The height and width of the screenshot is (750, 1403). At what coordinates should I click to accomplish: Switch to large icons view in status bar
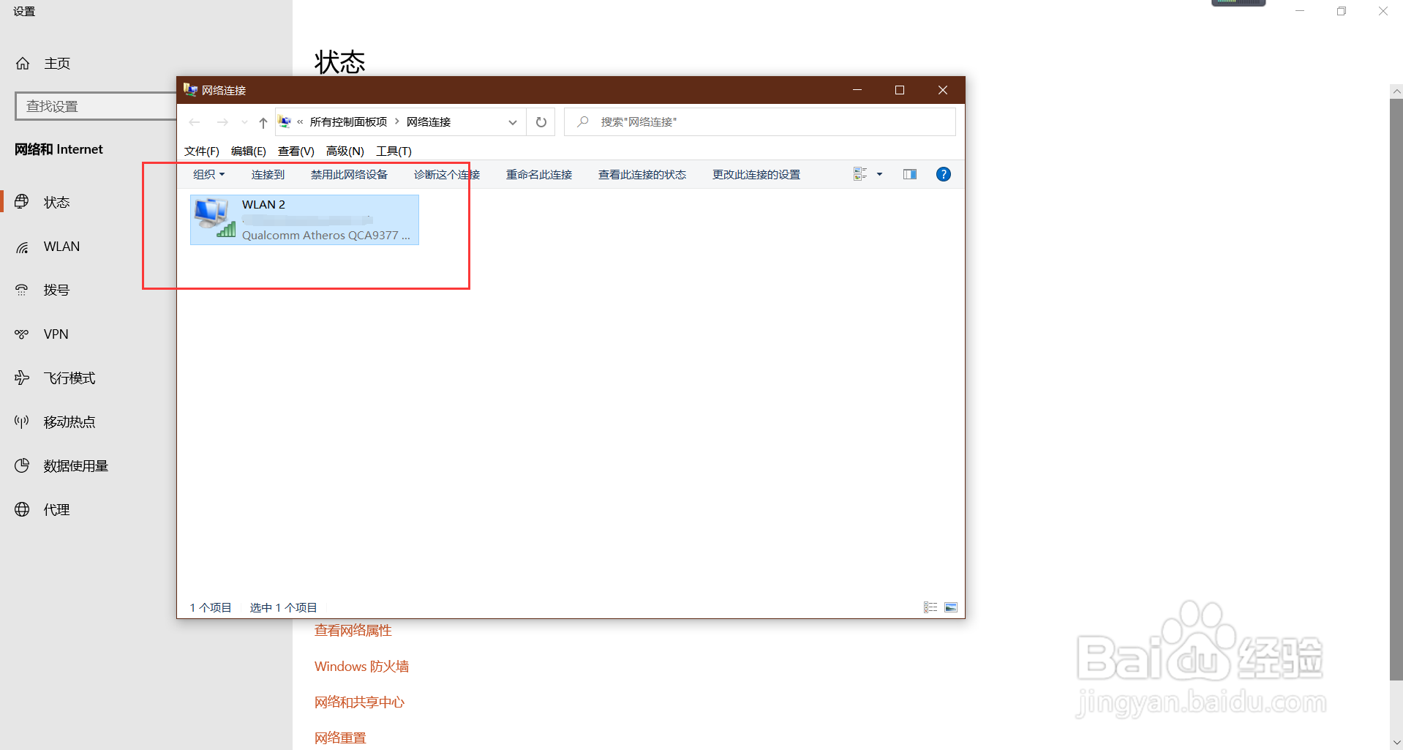(x=951, y=607)
